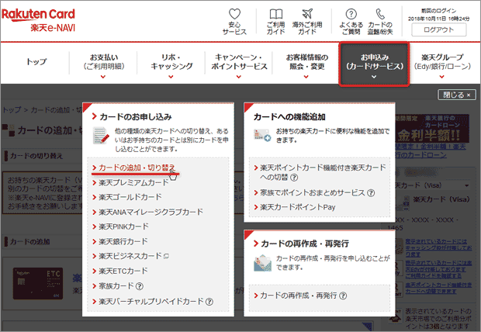Click the 楽天銀行のカードローン promo text link

click(x=431, y=150)
